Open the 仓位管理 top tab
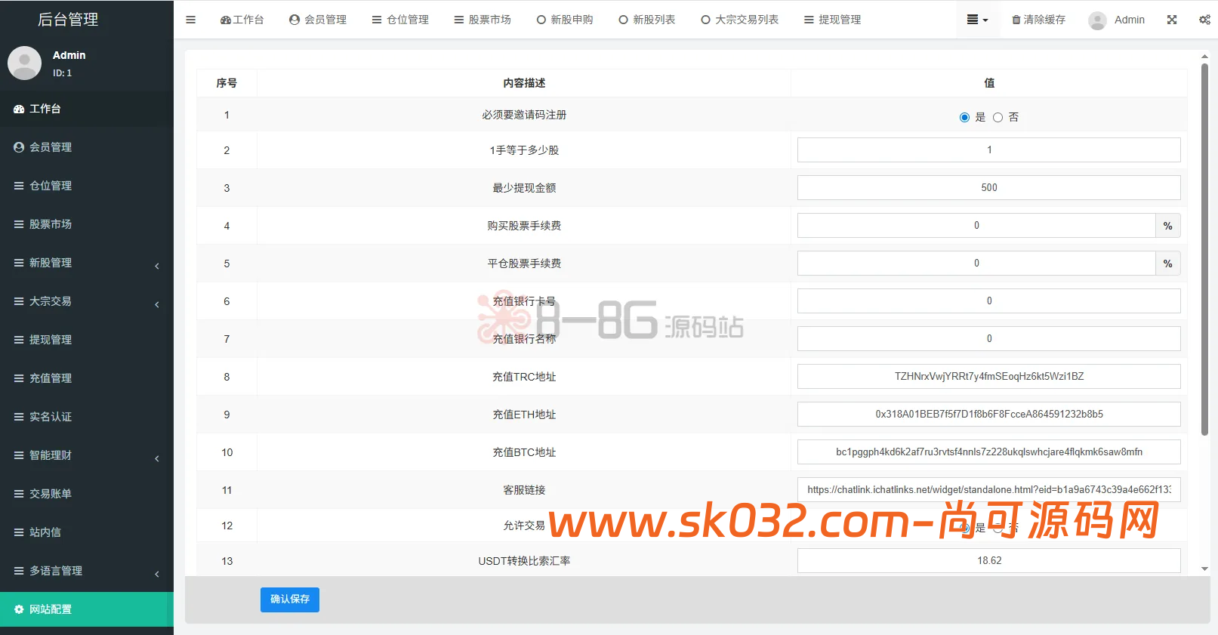This screenshot has height=635, width=1218. [x=400, y=20]
